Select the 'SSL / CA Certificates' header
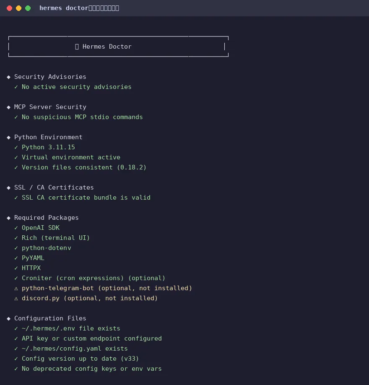Viewport: 369px width, 385px height. coord(54,187)
